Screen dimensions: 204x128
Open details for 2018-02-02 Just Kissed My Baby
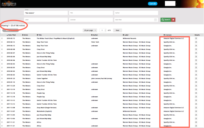tap(196, 71)
